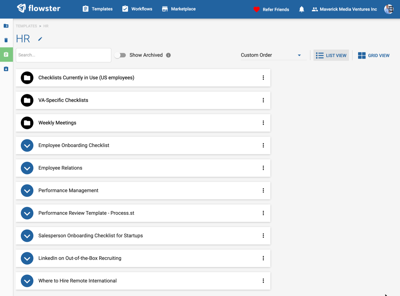
Task: Expand Performance Review Template chevron
Action: 27,213
